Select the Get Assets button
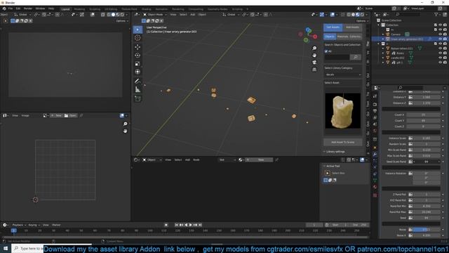The height and width of the screenshot is (253, 449). pos(333,27)
